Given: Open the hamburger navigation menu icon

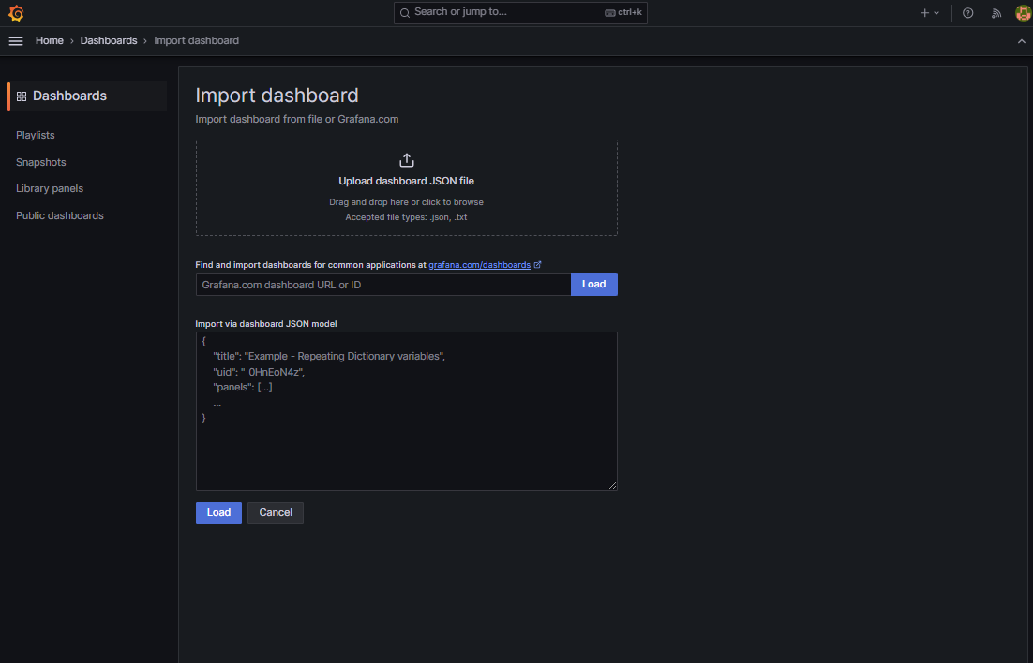Looking at the screenshot, I should pyautogui.click(x=16, y=40).
